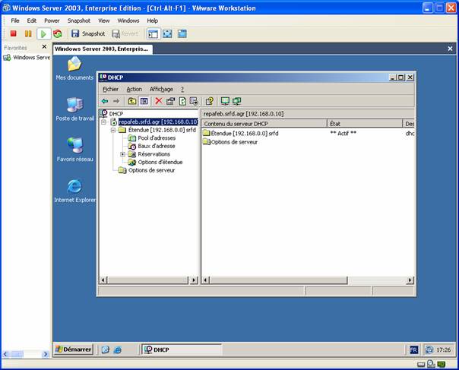
Task: Open the Affichage menu in DHCP
Action: pos(161,89)
